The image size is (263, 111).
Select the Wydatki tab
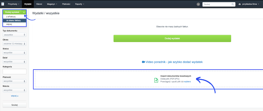pyautogui.click(x=28, y=4)
